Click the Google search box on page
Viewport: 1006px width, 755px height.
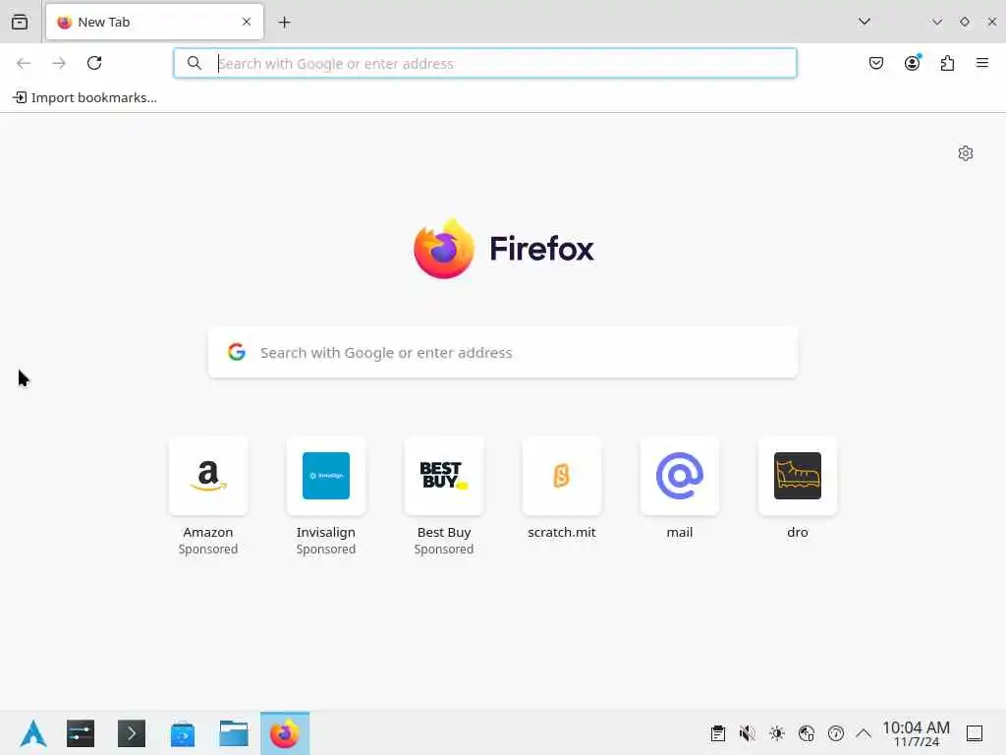503,353
